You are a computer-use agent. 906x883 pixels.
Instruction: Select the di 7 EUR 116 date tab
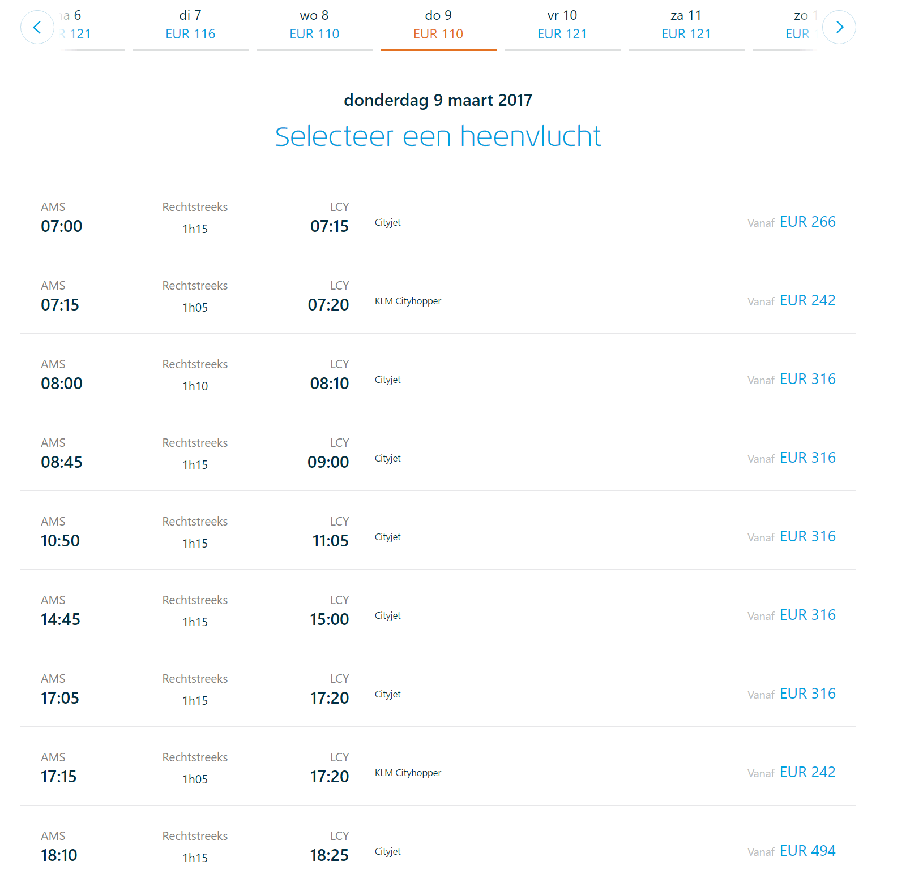[190, 25]
